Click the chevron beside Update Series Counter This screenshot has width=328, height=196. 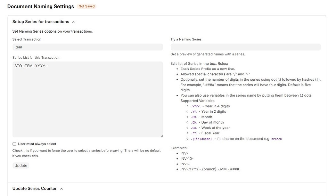pyautogui.click(x=61, y=189)
